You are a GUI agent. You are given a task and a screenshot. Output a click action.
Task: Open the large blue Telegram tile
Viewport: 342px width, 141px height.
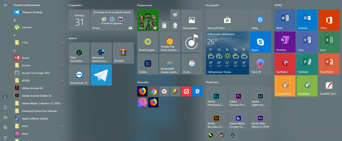tap(101, 75)
